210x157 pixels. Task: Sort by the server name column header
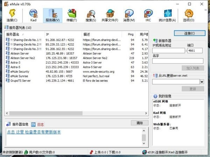point(24,34)
